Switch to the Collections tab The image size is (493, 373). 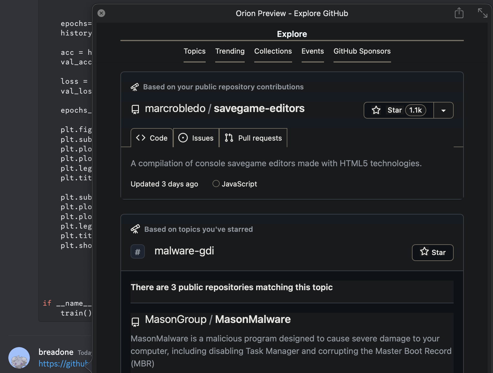(273, 51)
